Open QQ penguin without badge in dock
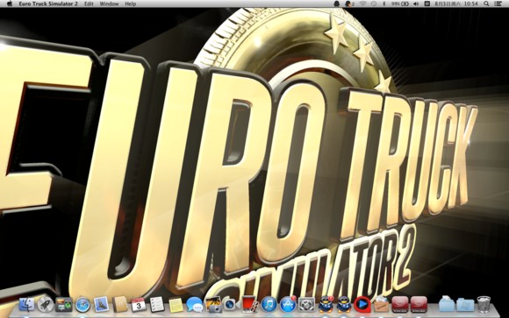 coord(344,305)
